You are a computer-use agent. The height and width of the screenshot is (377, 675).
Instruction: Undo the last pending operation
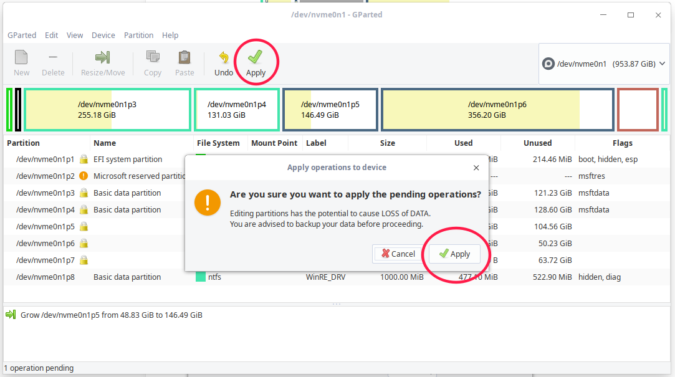(x=224, y=64)
